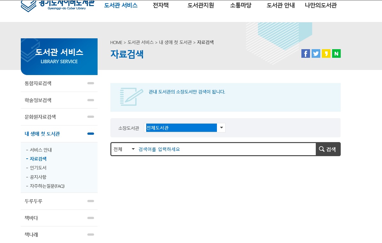This screenshot has height=243, width=382.
Task: Expand 책나래 sidebar section
Action: coord(59,234)
